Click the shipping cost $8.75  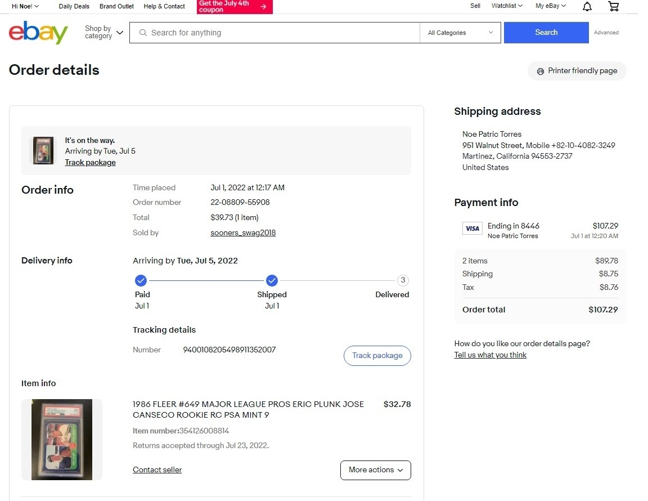[x=608, y=274]
